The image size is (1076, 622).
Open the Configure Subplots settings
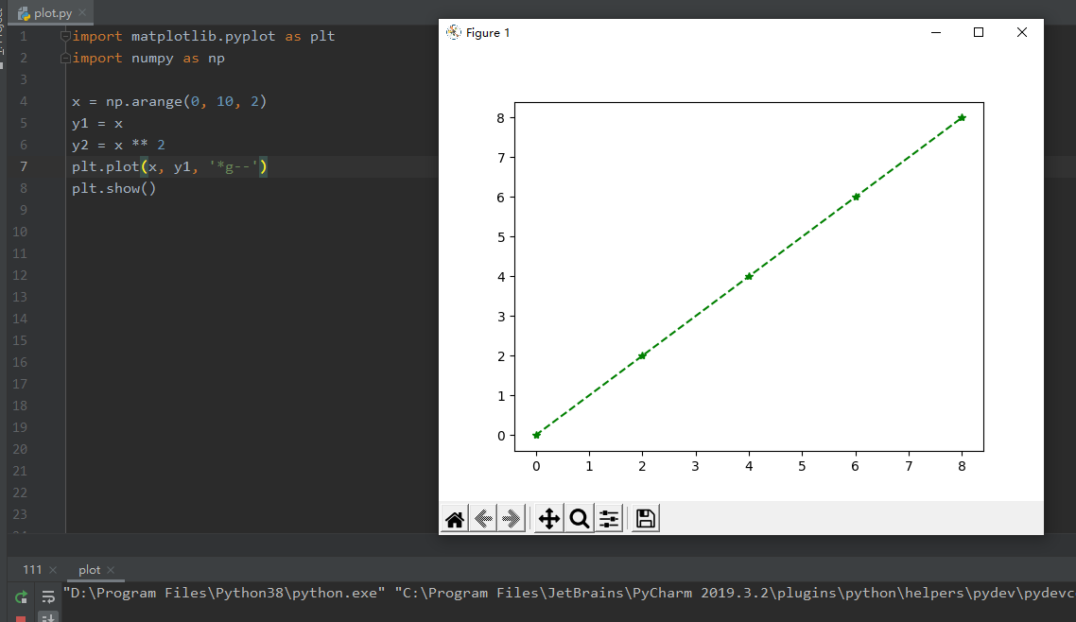[x=608, y=518]
